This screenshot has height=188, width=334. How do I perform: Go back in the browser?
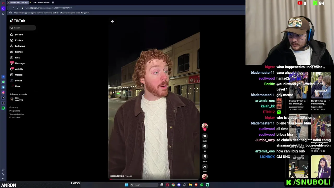[x=9, y=8]
